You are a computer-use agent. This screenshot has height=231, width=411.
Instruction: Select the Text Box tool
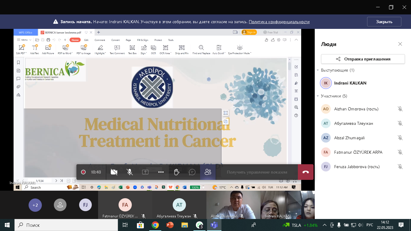[132, 50]
